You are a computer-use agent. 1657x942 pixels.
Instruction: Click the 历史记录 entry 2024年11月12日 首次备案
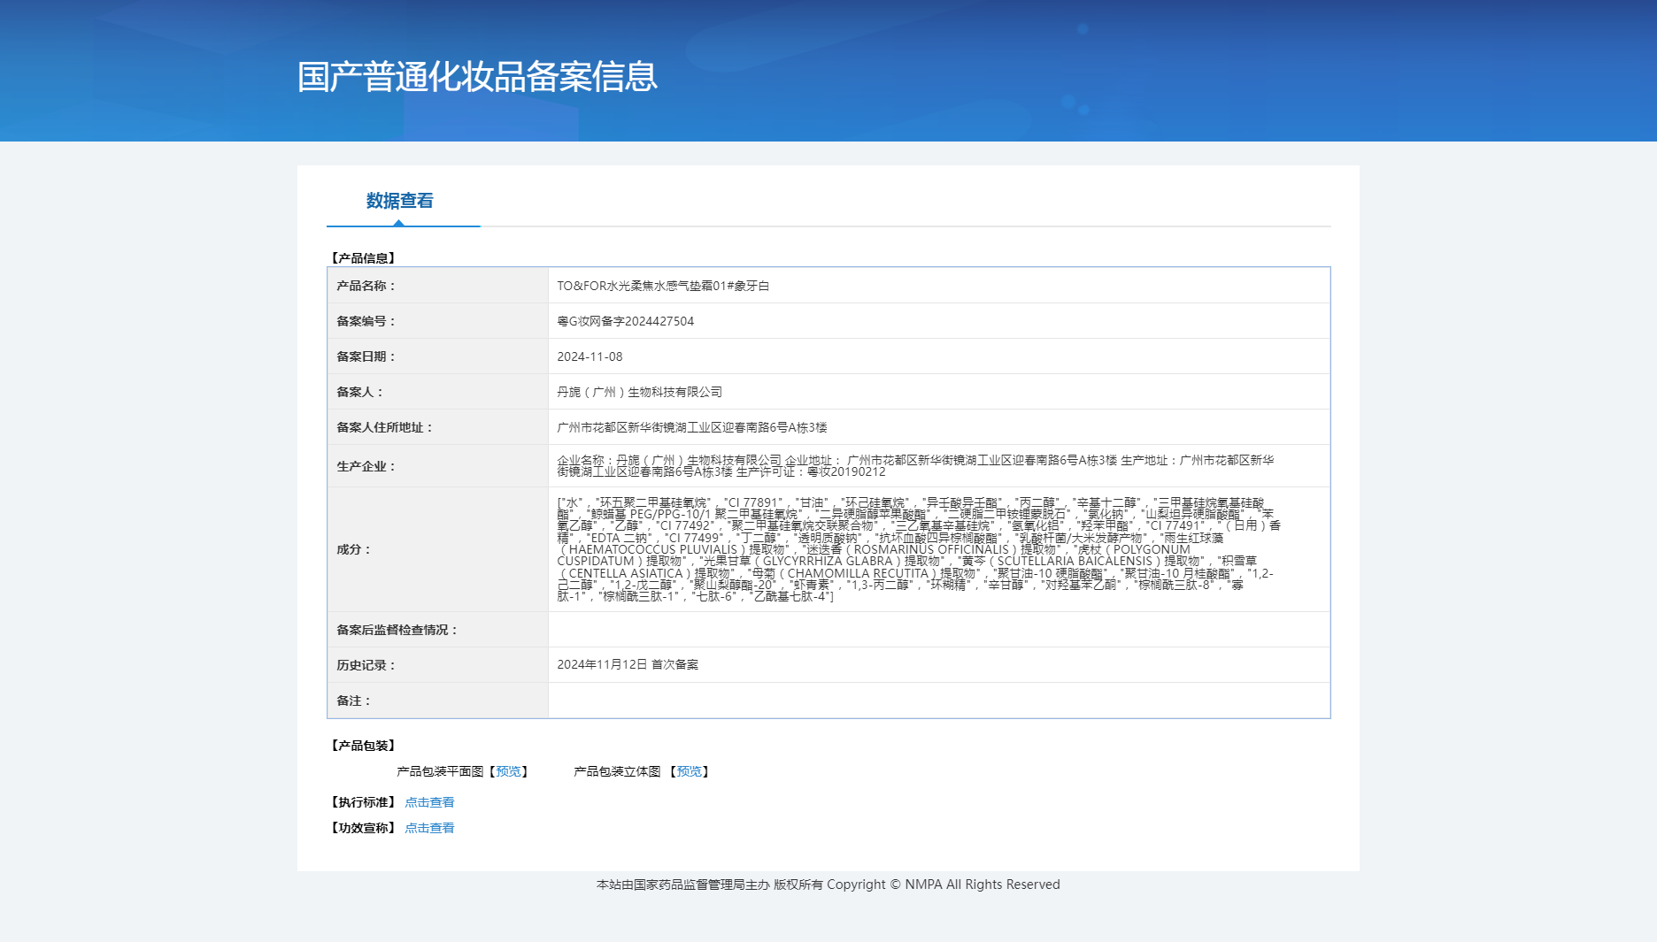pyautogui.click(x=628, y=665)
